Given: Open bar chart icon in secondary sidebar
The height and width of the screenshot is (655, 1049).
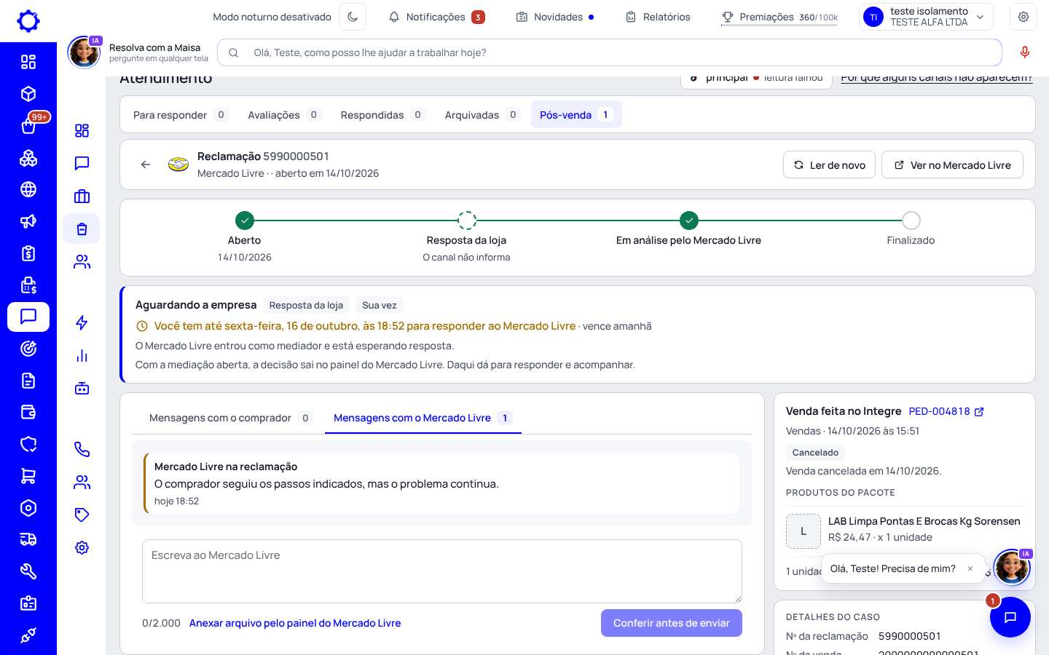Looking at the screenshot, I should (x=82, y=356).
